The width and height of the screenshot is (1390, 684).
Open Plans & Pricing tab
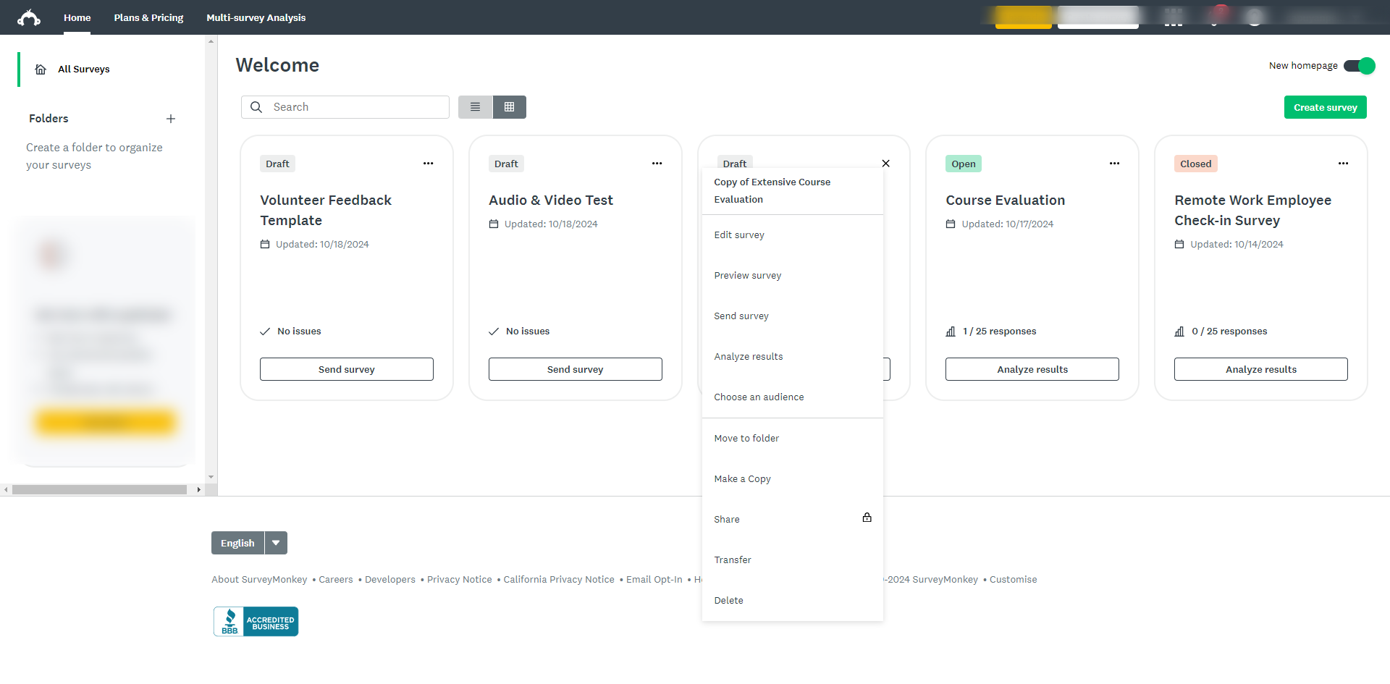(x=148, y=17)
